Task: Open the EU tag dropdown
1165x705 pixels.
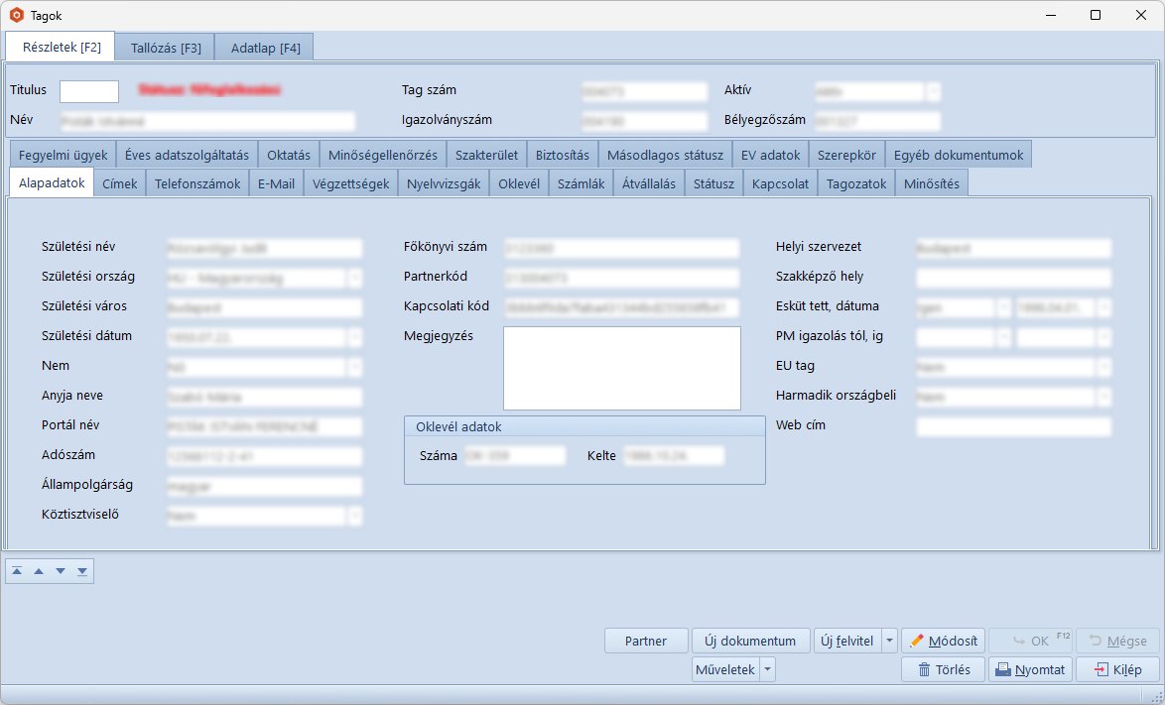Action: [x=1103, y=368]
